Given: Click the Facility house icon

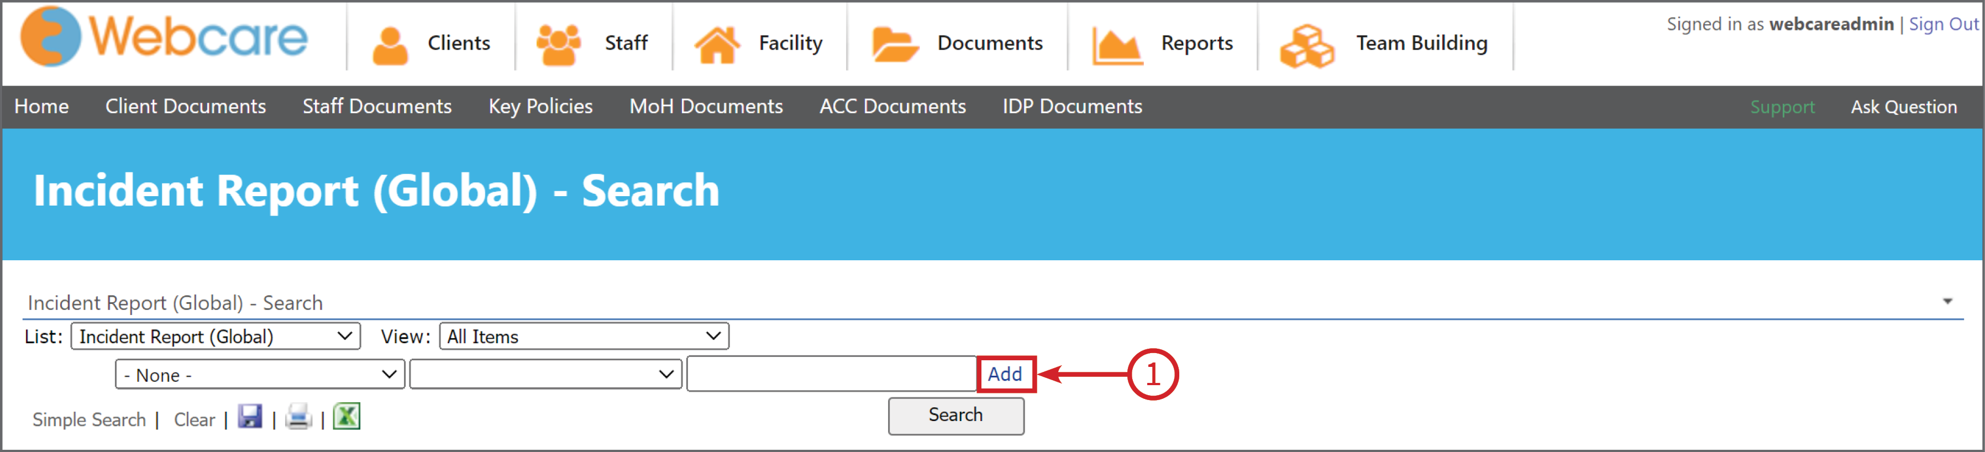Looking at the screenshot, I should (x=717, y=45).
